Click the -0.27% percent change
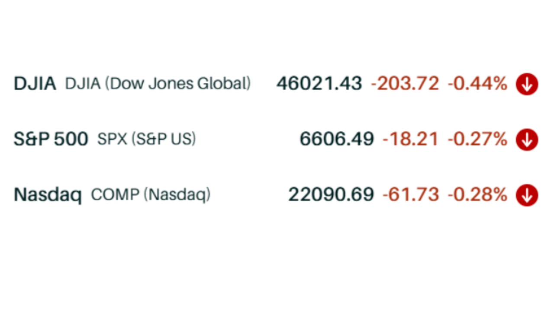 (477, 139)
